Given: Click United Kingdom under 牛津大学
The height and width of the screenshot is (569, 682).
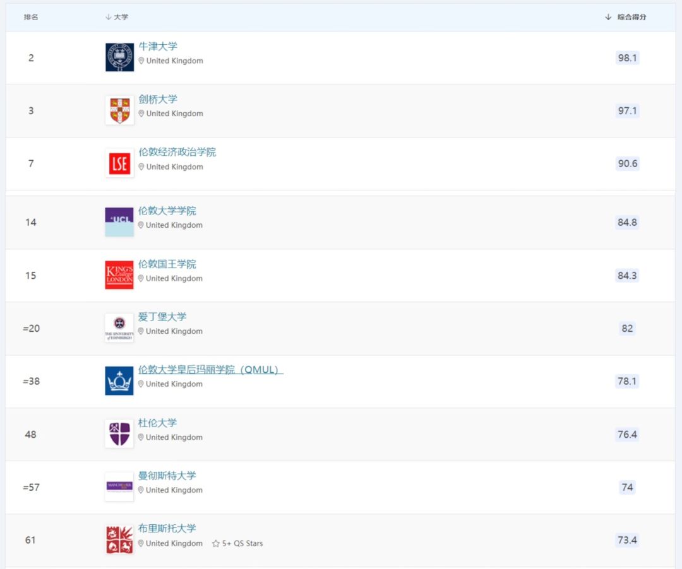Looking at the screenshot, I should point(175,61).
